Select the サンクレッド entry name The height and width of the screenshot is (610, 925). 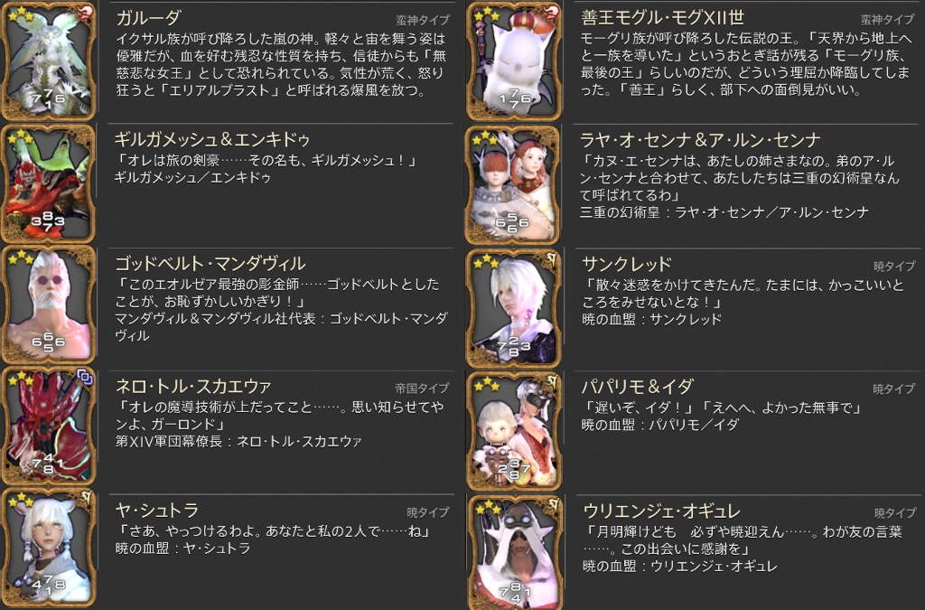[627, 264]
